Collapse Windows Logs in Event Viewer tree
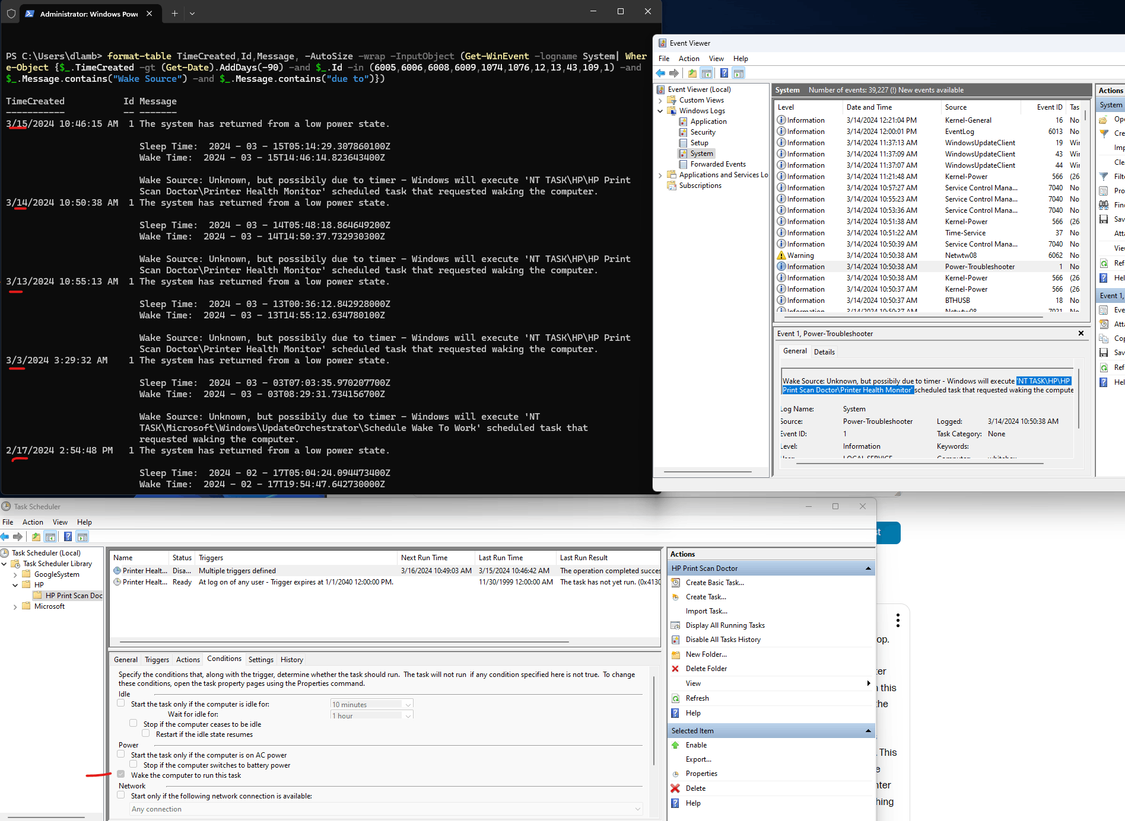 pos(660,111)
